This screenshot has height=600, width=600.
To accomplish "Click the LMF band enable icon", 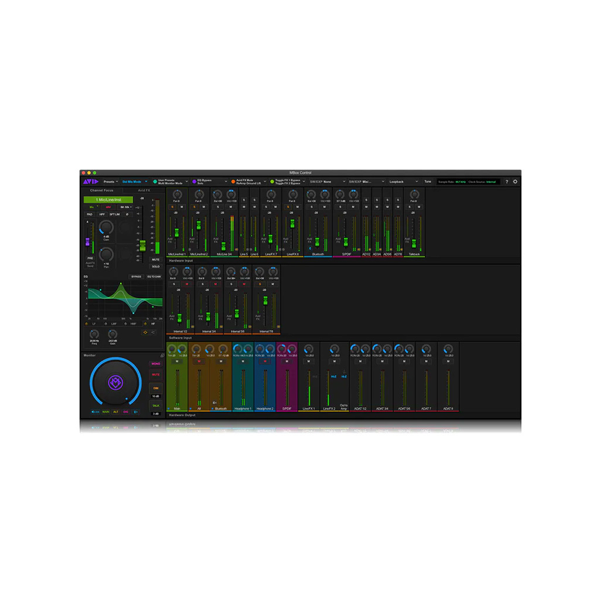I will (x=105, y=323).
